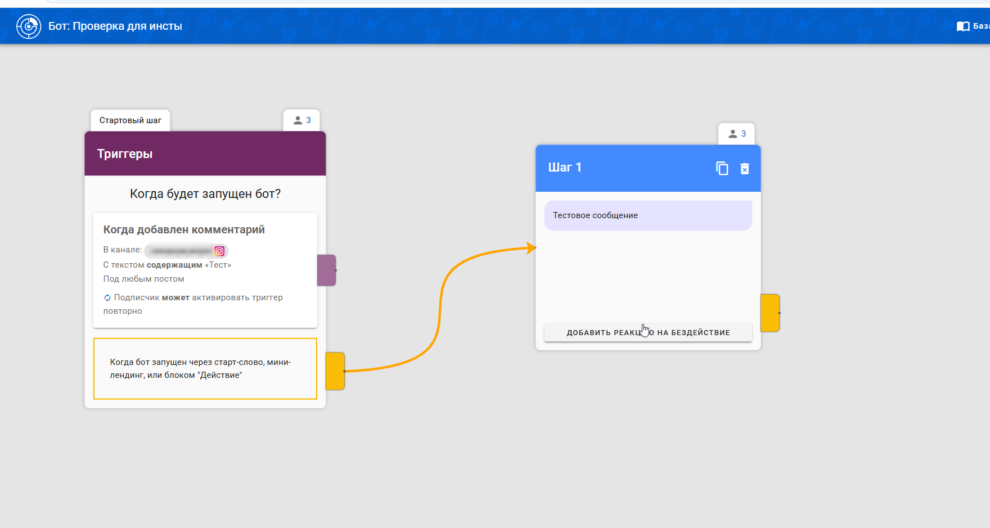Image resolution: width=990 pixels, height=528 pixels.
Task: Delete Шаг 1 using the trash icon
Action: coord(744,169)
